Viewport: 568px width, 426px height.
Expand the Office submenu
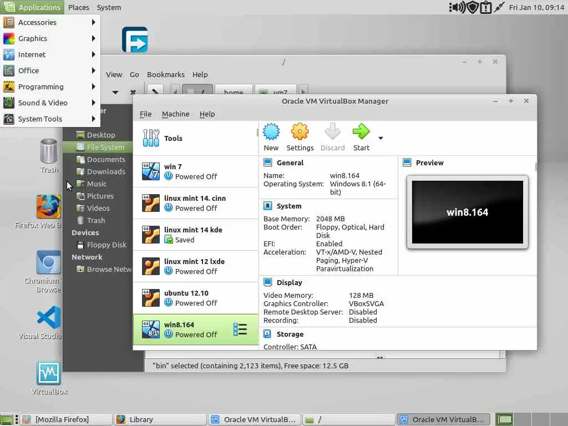pyautogui.click(x=50, y=70)
